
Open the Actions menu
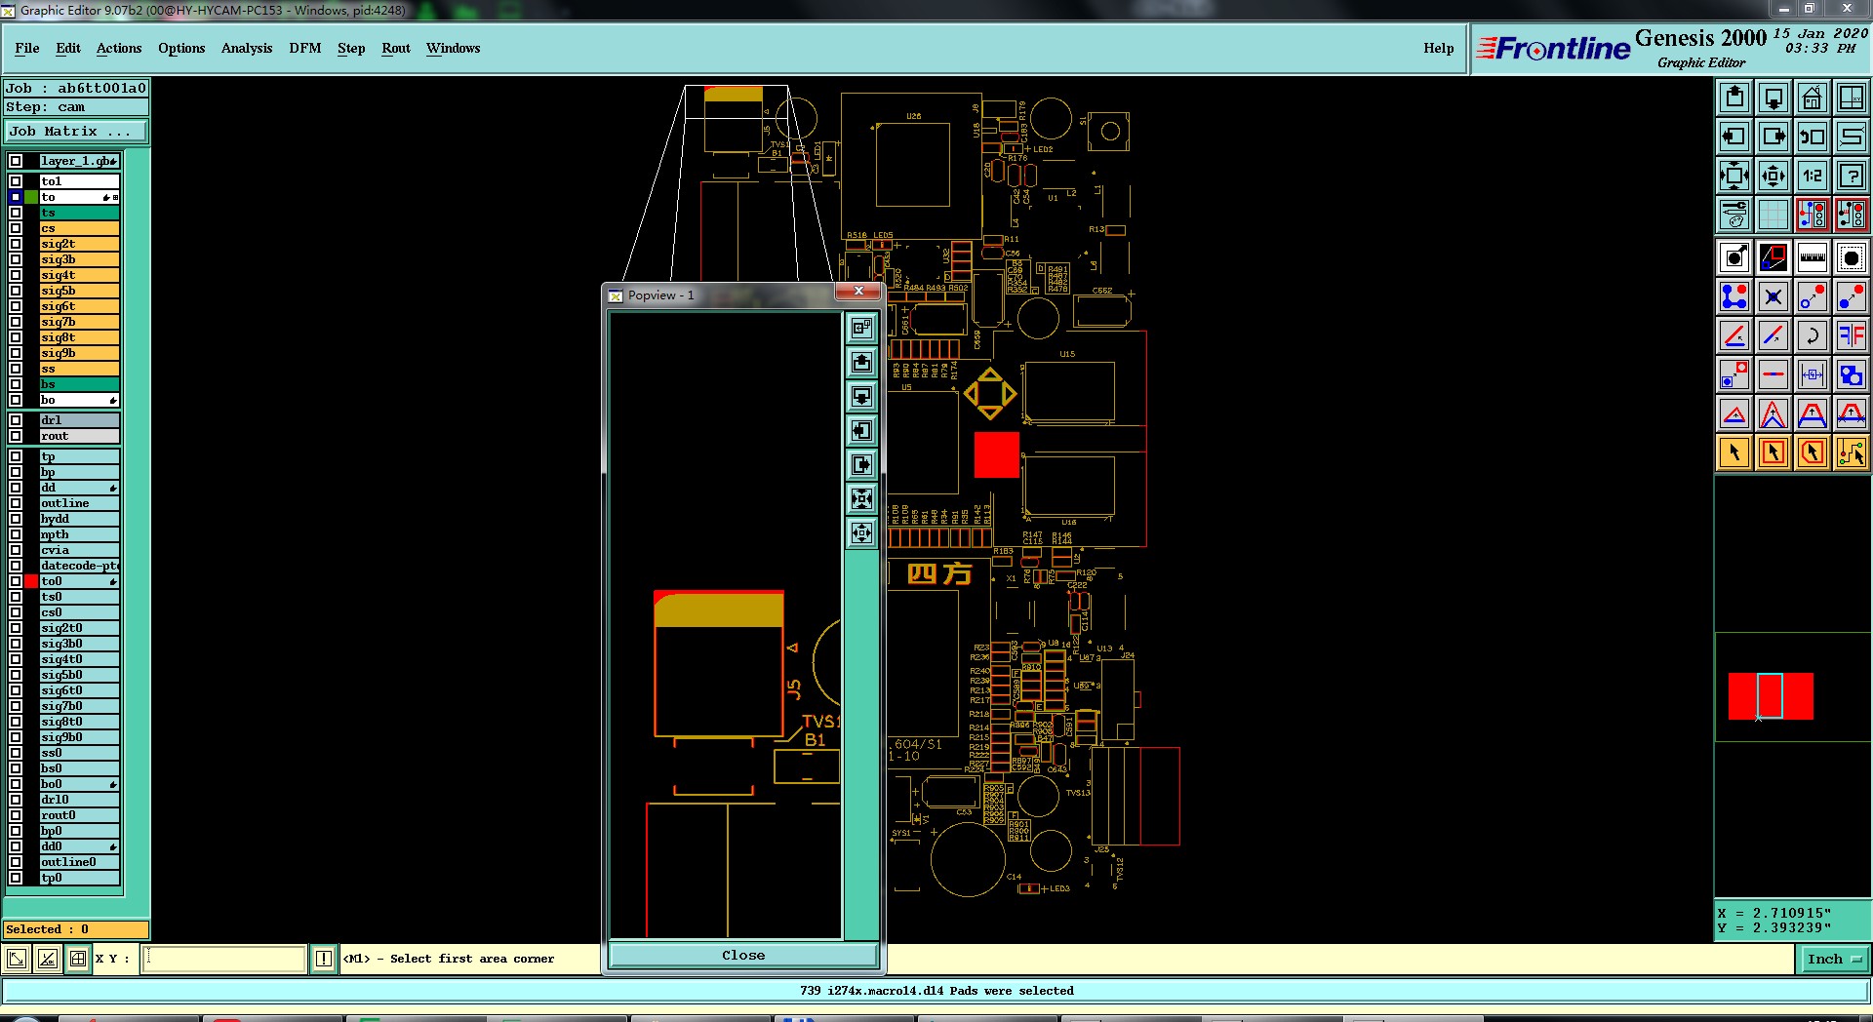click(119, 48)
